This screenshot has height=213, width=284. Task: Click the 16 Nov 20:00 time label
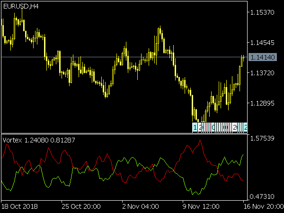click(x=264, y=206)
